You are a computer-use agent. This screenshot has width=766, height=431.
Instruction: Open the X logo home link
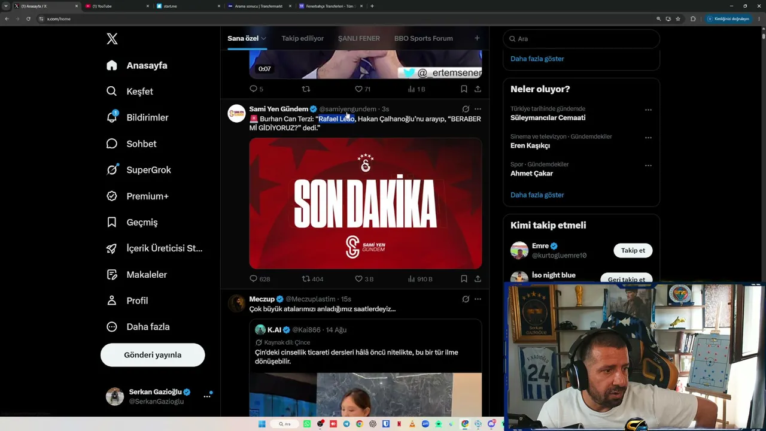pos(112,39)
